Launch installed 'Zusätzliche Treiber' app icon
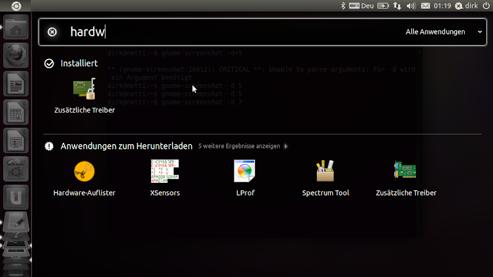The image size is (493, 277). pyautogui.click(x=84, y=89)
